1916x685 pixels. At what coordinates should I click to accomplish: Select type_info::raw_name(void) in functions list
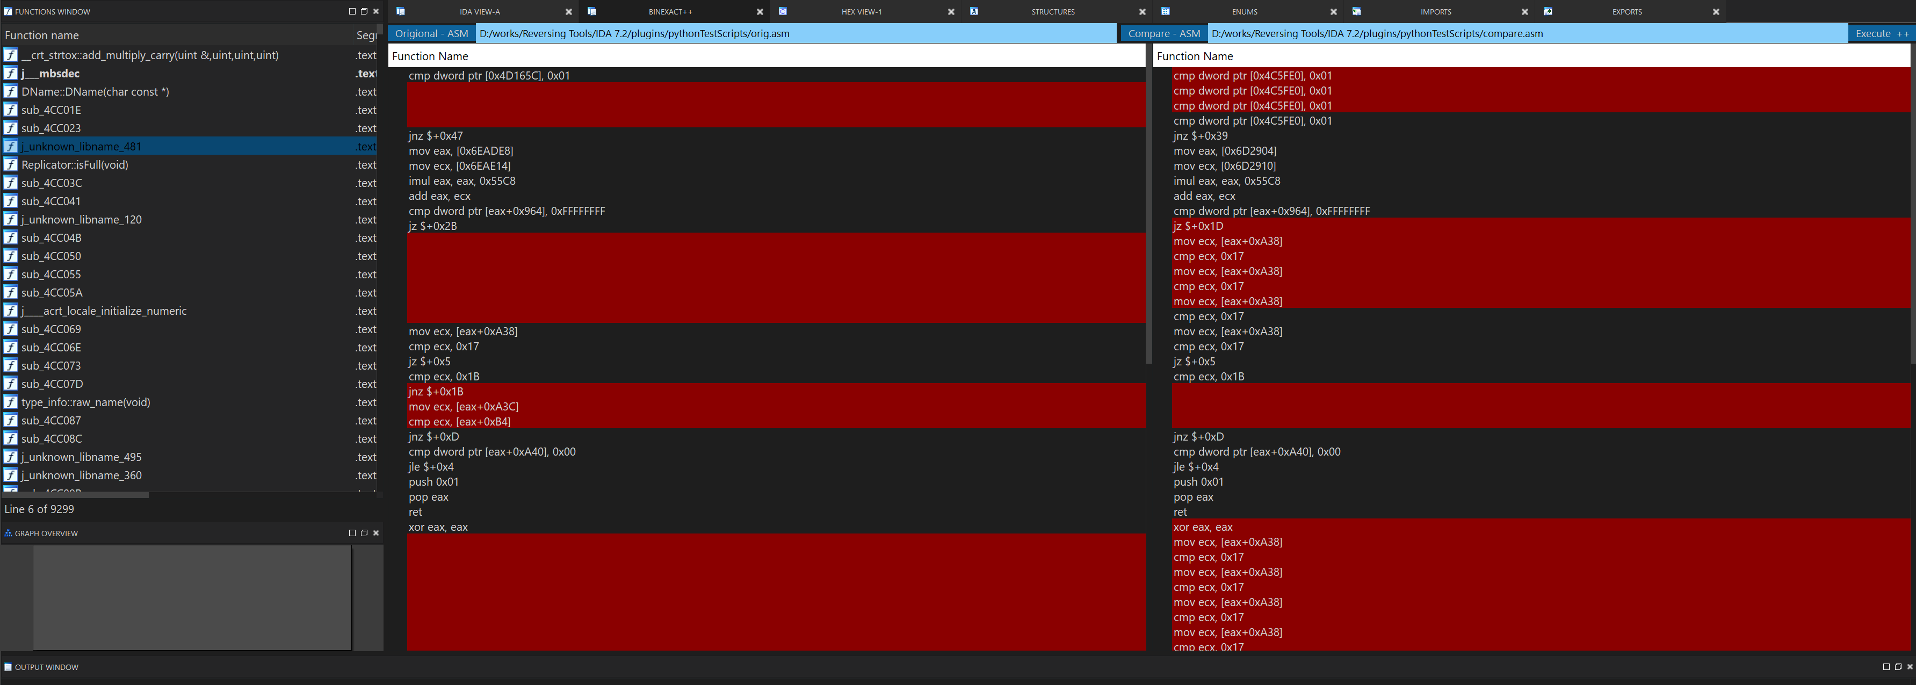tap(85, 402)
